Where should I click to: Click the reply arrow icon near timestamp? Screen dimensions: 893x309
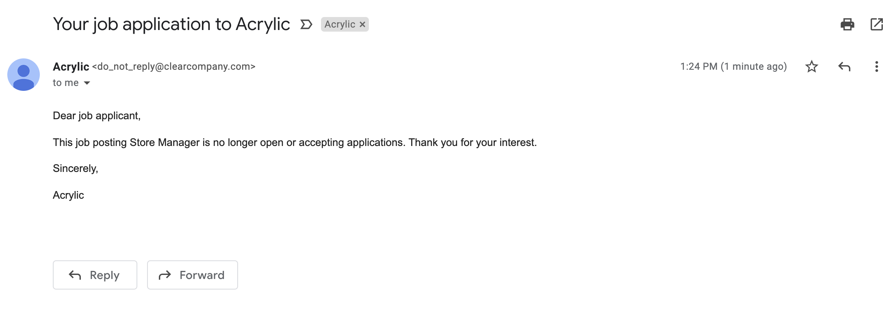click(844, 67)
